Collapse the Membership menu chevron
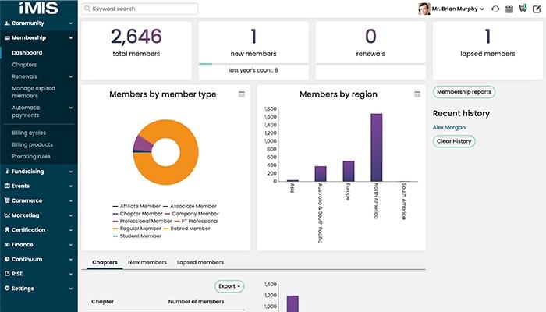 [x=71, y=38]
